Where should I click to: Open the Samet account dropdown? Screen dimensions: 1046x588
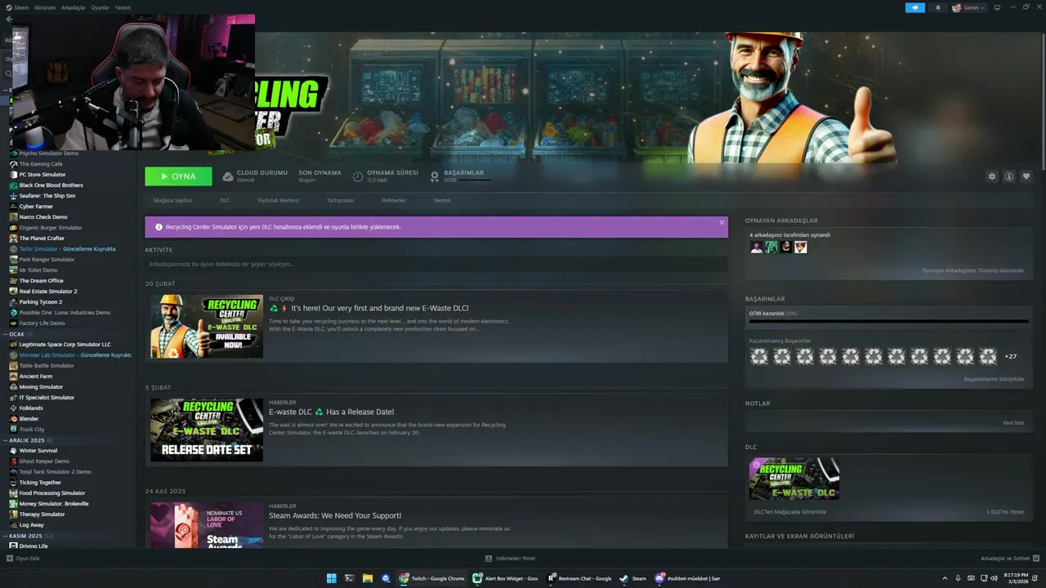pyautogui.click(x=968, y=7)
